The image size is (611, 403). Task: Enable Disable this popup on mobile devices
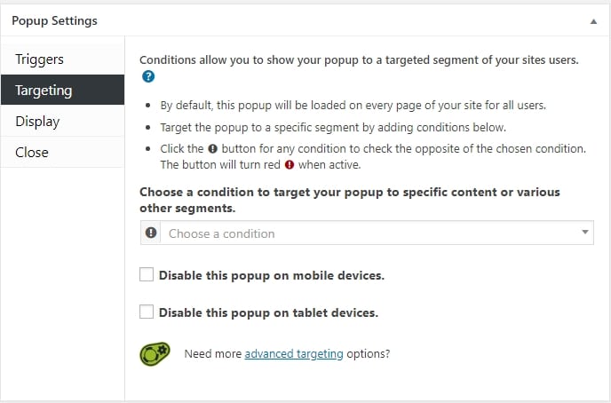[147, 274]
